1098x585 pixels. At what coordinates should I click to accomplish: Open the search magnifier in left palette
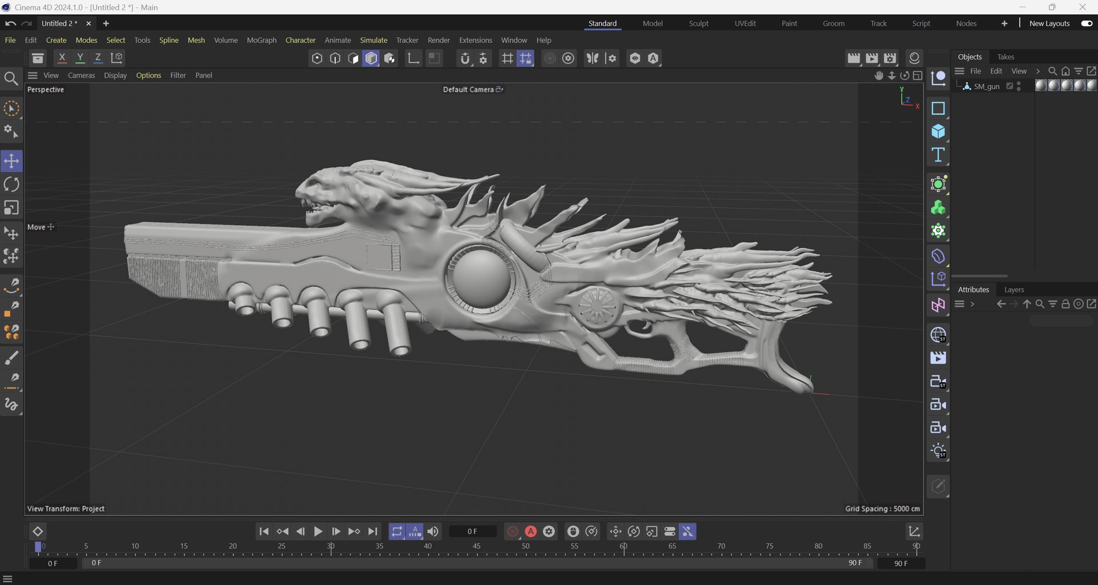11,78
